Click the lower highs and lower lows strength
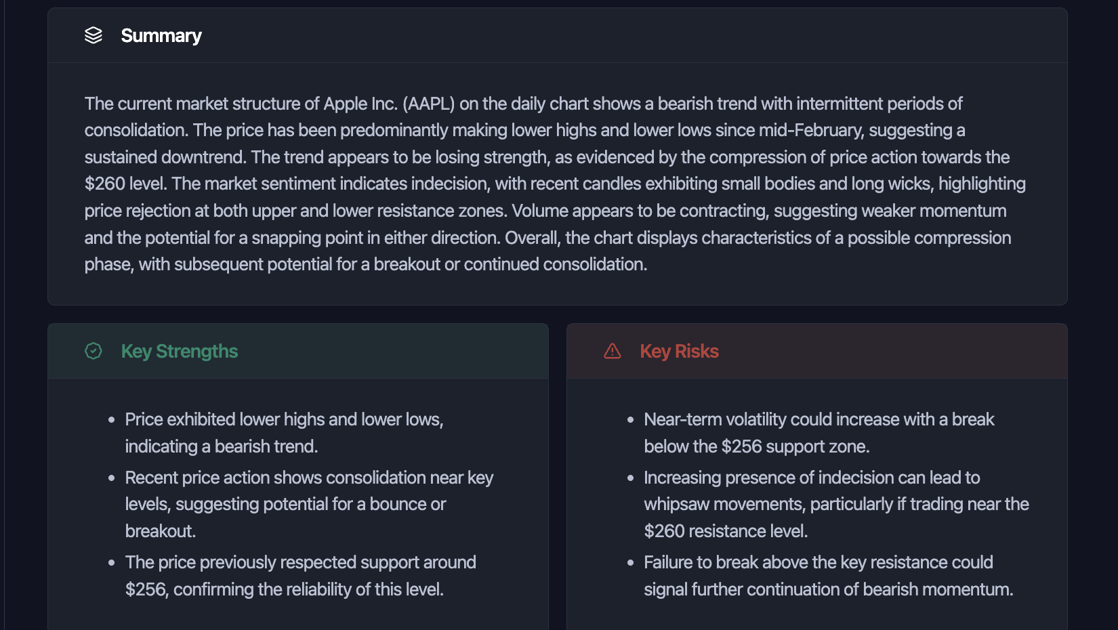Viewport: 1118px width, 630px height. pos(284,433)
